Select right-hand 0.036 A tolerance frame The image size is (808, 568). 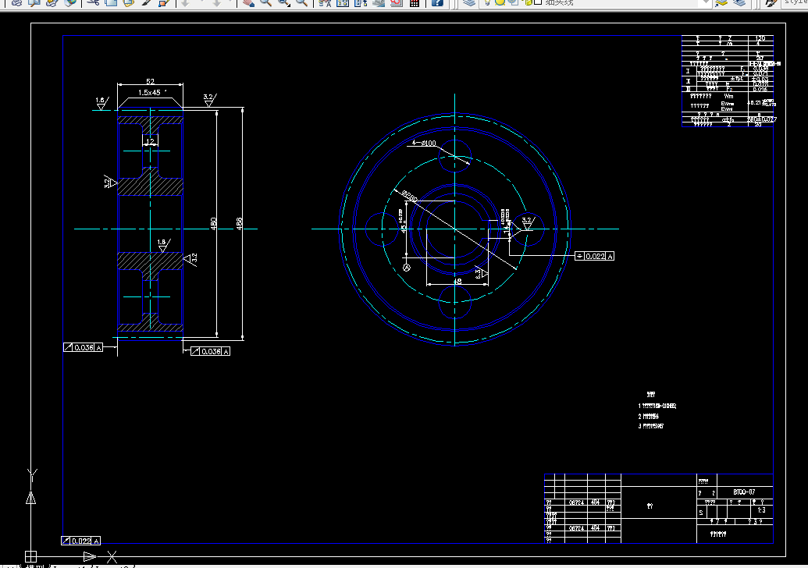pyautogui.click(x=210, y=351)
